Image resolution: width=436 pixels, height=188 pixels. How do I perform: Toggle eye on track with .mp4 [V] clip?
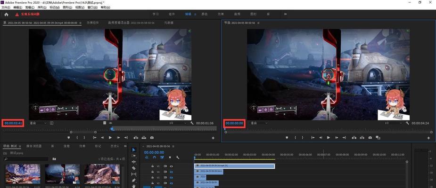(x=171, y=166)
